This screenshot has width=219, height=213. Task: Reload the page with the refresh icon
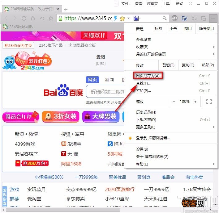(x=24, y=18)
